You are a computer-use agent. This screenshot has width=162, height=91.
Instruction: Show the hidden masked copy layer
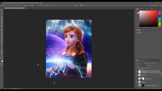[x=137, y=79]
